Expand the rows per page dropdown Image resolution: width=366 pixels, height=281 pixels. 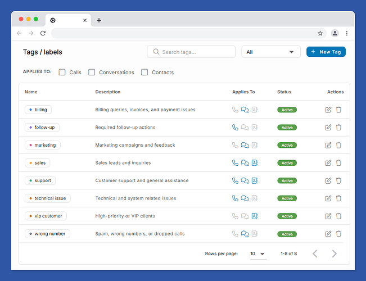(258, 253)
